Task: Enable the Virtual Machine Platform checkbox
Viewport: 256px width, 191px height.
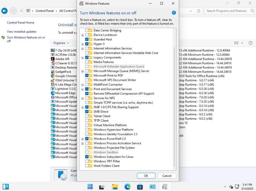Action: click(x=87, y=125)
